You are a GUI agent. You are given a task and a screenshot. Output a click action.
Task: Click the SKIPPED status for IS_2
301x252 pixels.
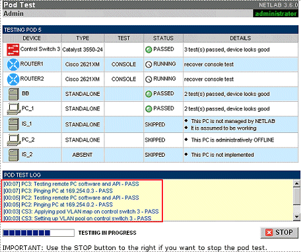(x=155, y=155)
